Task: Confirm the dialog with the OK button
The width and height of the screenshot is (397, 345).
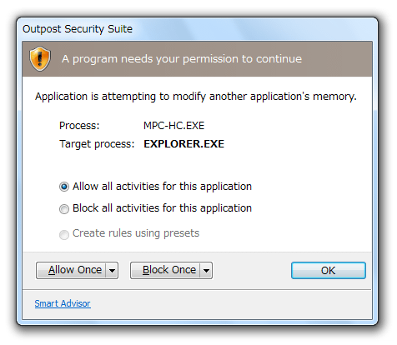Action: point(329,270)
